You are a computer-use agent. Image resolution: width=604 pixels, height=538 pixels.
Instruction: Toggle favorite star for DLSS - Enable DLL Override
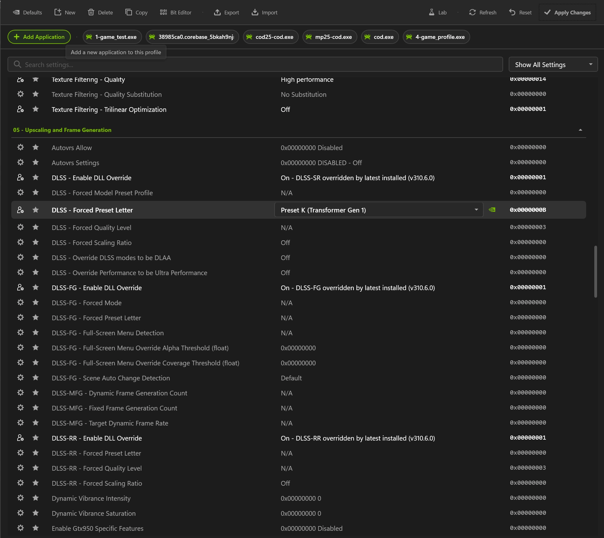coord(36,177)
